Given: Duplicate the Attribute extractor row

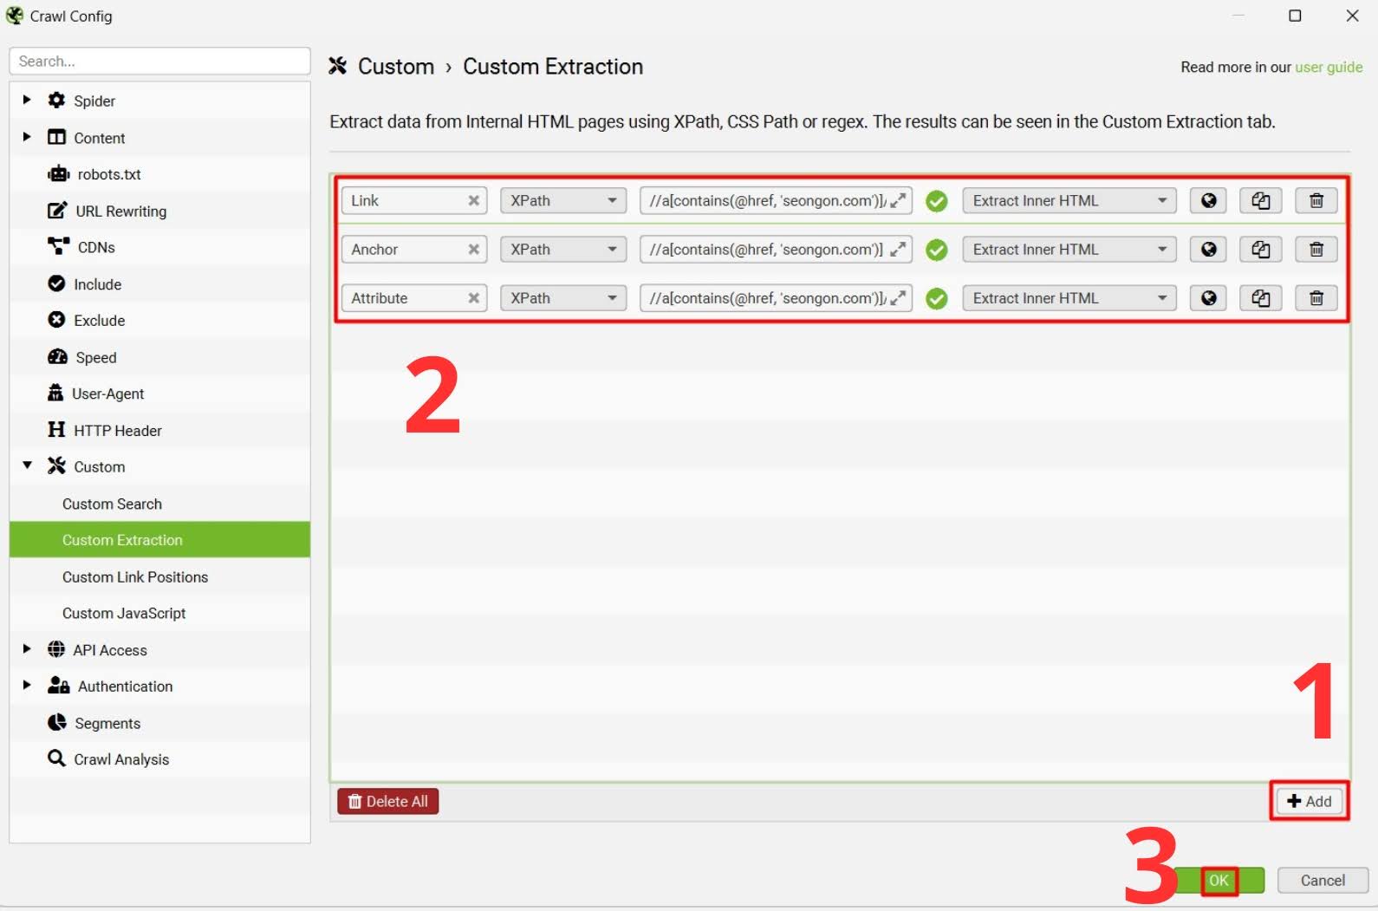Looking at the screenshot, I should (1261, 298).
